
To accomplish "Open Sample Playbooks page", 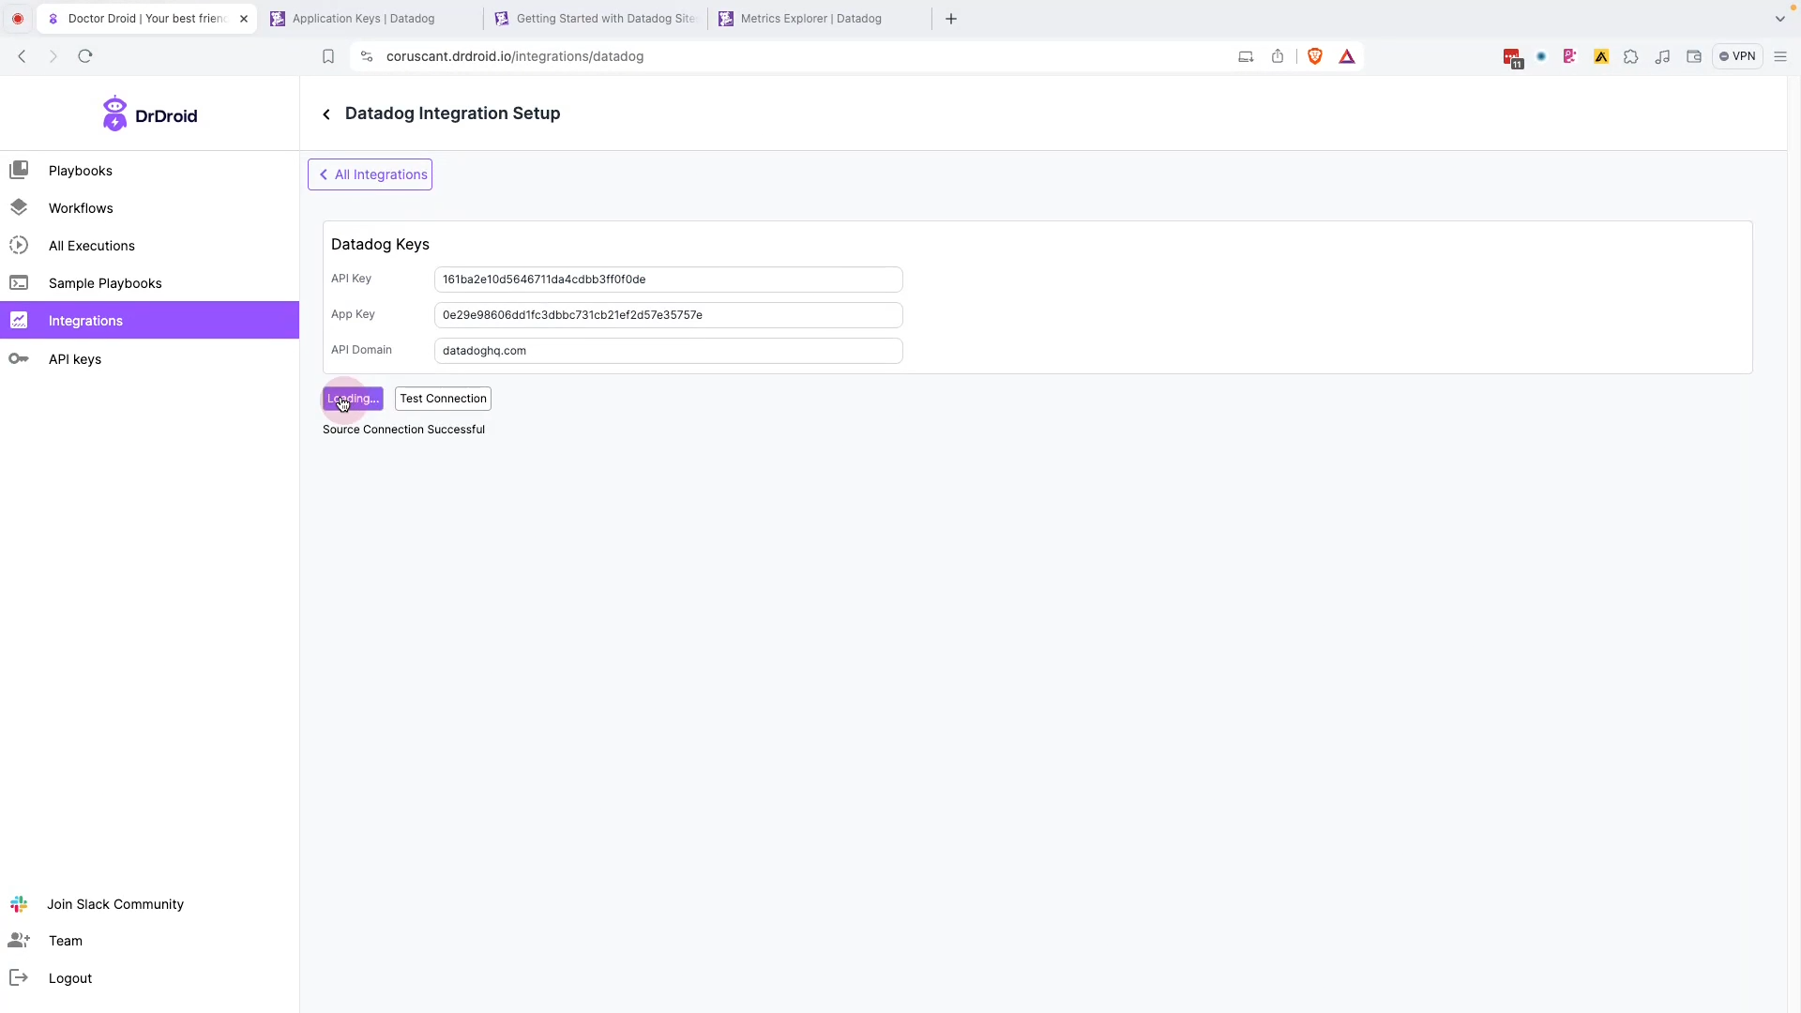I will (x=150, y=283).
